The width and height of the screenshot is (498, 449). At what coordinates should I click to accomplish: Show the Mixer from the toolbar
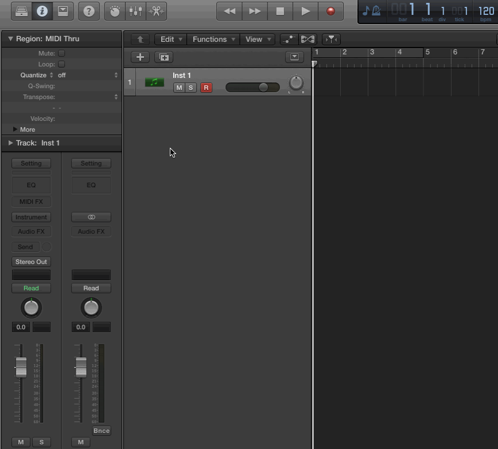click(x=135, y=11)
